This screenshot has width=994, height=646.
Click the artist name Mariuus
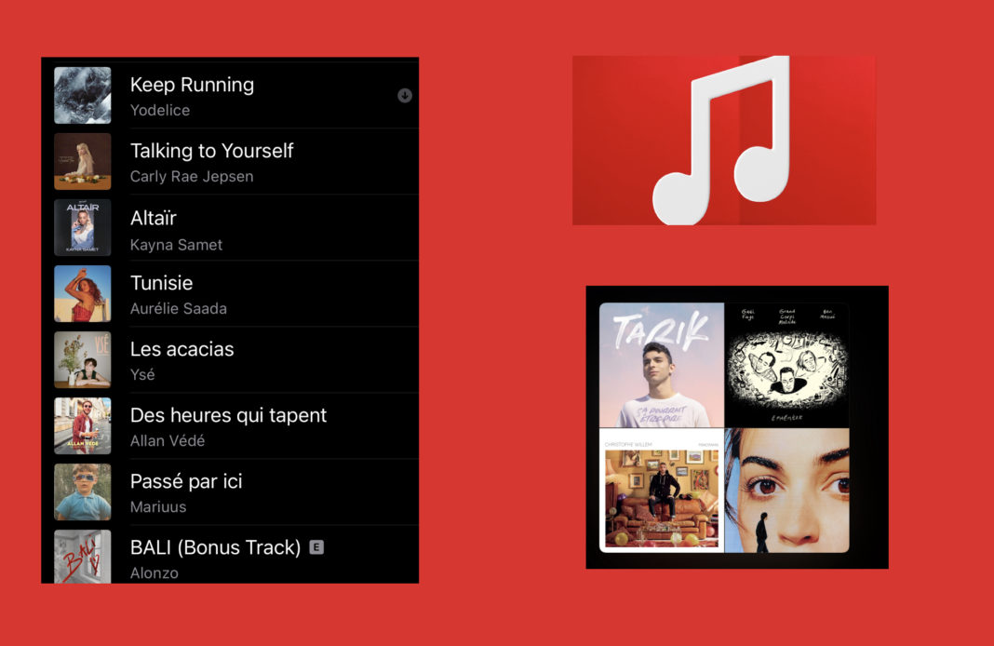158,507
